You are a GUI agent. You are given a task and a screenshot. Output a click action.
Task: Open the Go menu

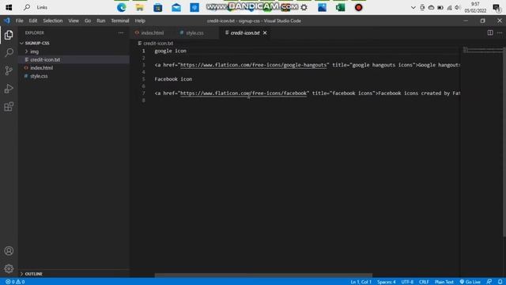click(x=88, y=21)
